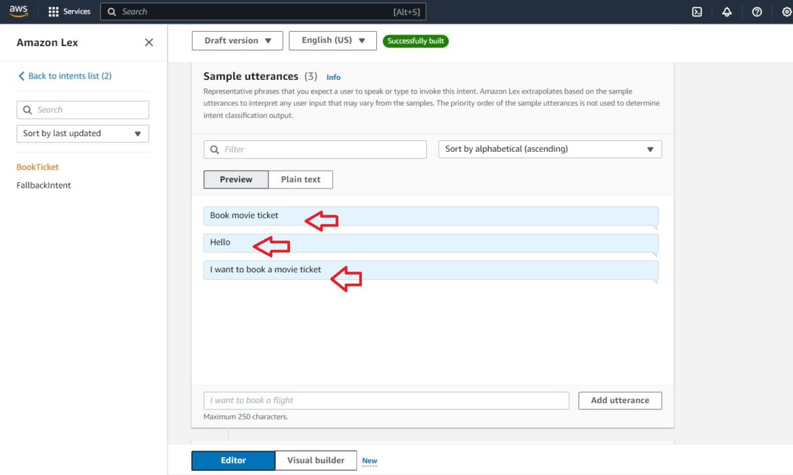Click the Info link beside Sample utterances

point(333,77)
